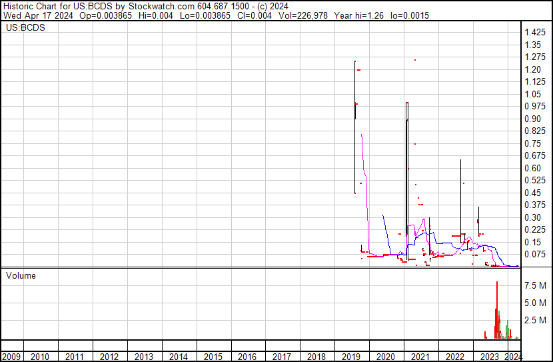
Task: Click the 2012 year label
Action: (x=109, y=357)
